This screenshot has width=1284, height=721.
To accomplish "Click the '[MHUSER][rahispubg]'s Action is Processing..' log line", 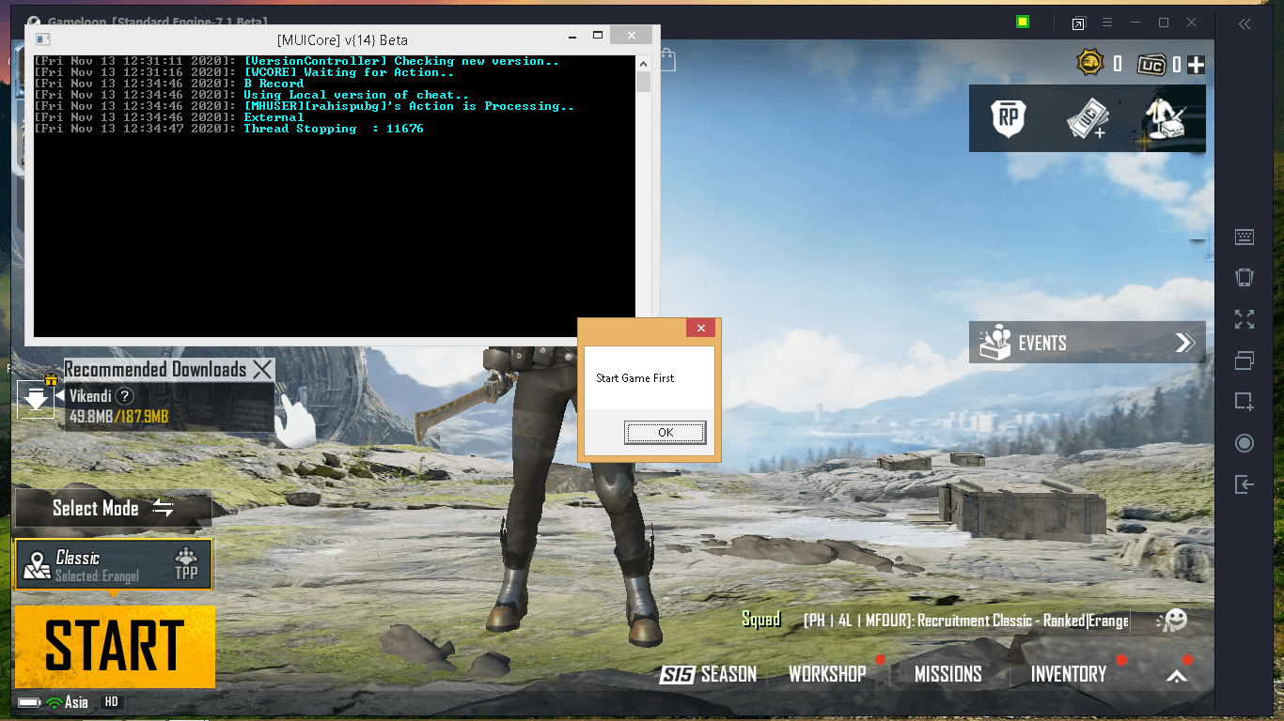I will pos(409,106).
